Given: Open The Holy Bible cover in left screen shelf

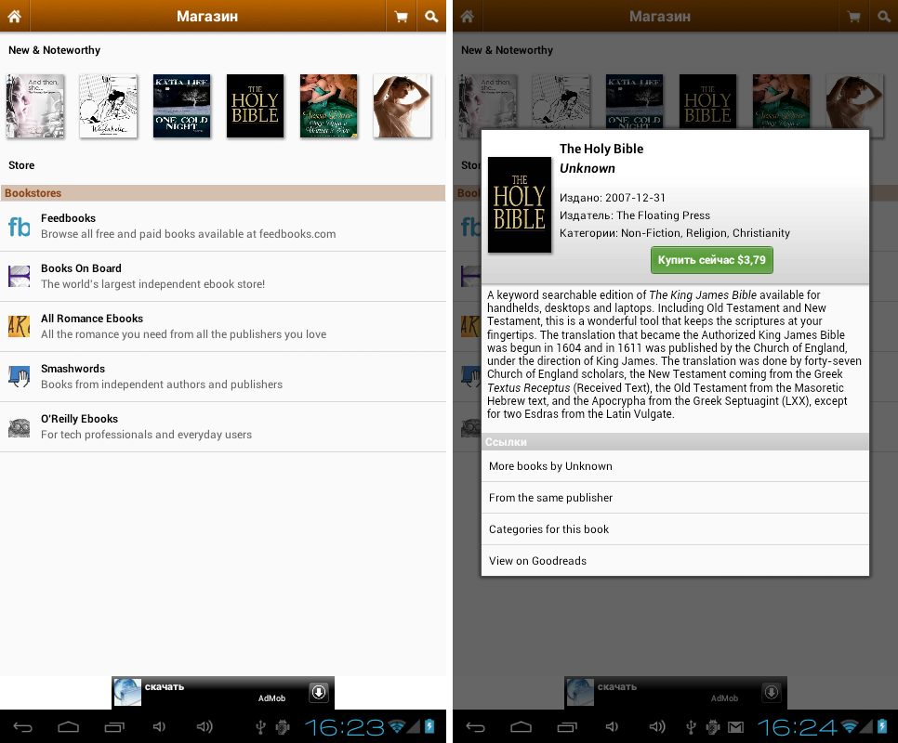Looking at the screenshot, I should 255,106.
